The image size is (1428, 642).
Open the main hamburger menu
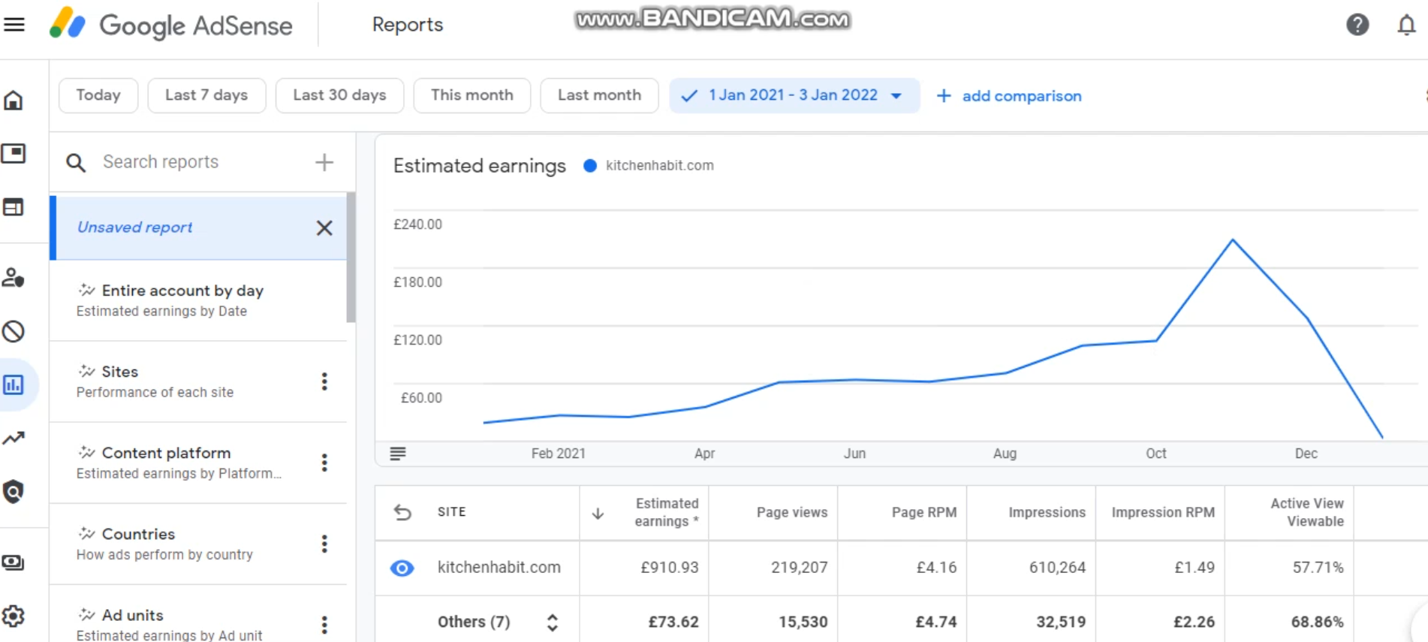tap(14, 24)
